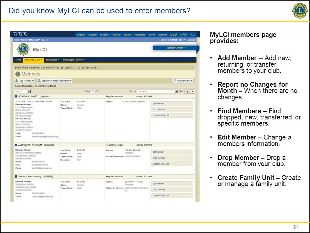Click the Chandra Ramaswamy member name
Image resolution: width=310 pixels, height=233 pixels.
(29, 176)
